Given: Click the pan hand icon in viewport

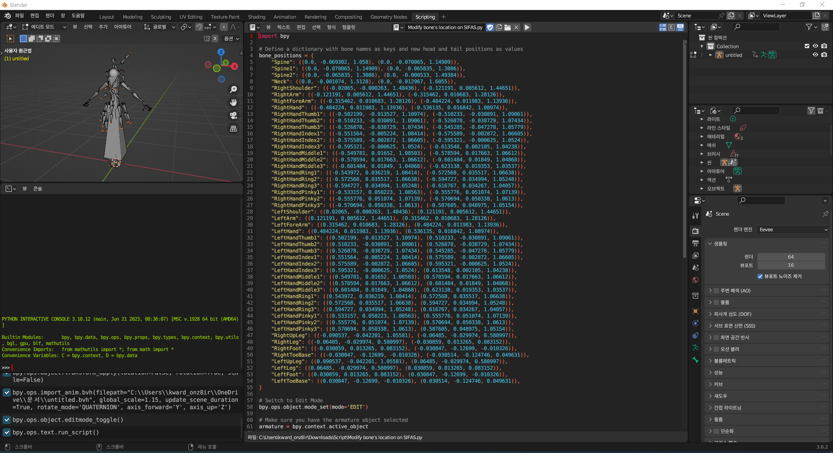Looking at the screenshot, I should click(x=233, y=102).
